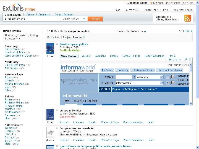Close the View Online panel
Viewport: 199px width, 149px height.
coord(190,59)
